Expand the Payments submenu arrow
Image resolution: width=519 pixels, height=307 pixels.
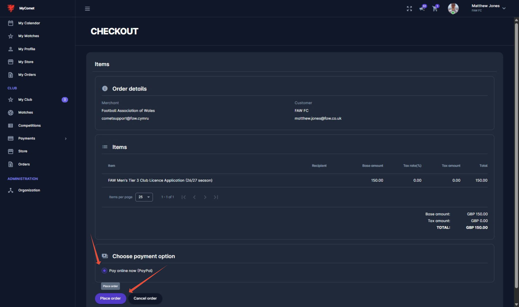[66, 139]
